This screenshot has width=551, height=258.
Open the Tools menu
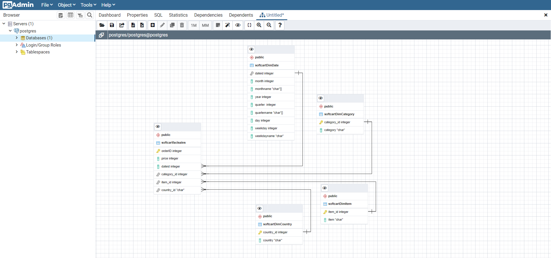tap(88, 5)
